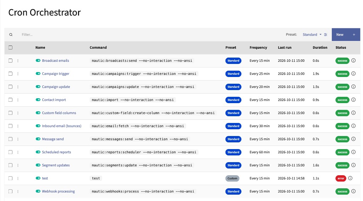Open info icon for Segment updates
363x201 pixels.
click(x=353, y=165)
